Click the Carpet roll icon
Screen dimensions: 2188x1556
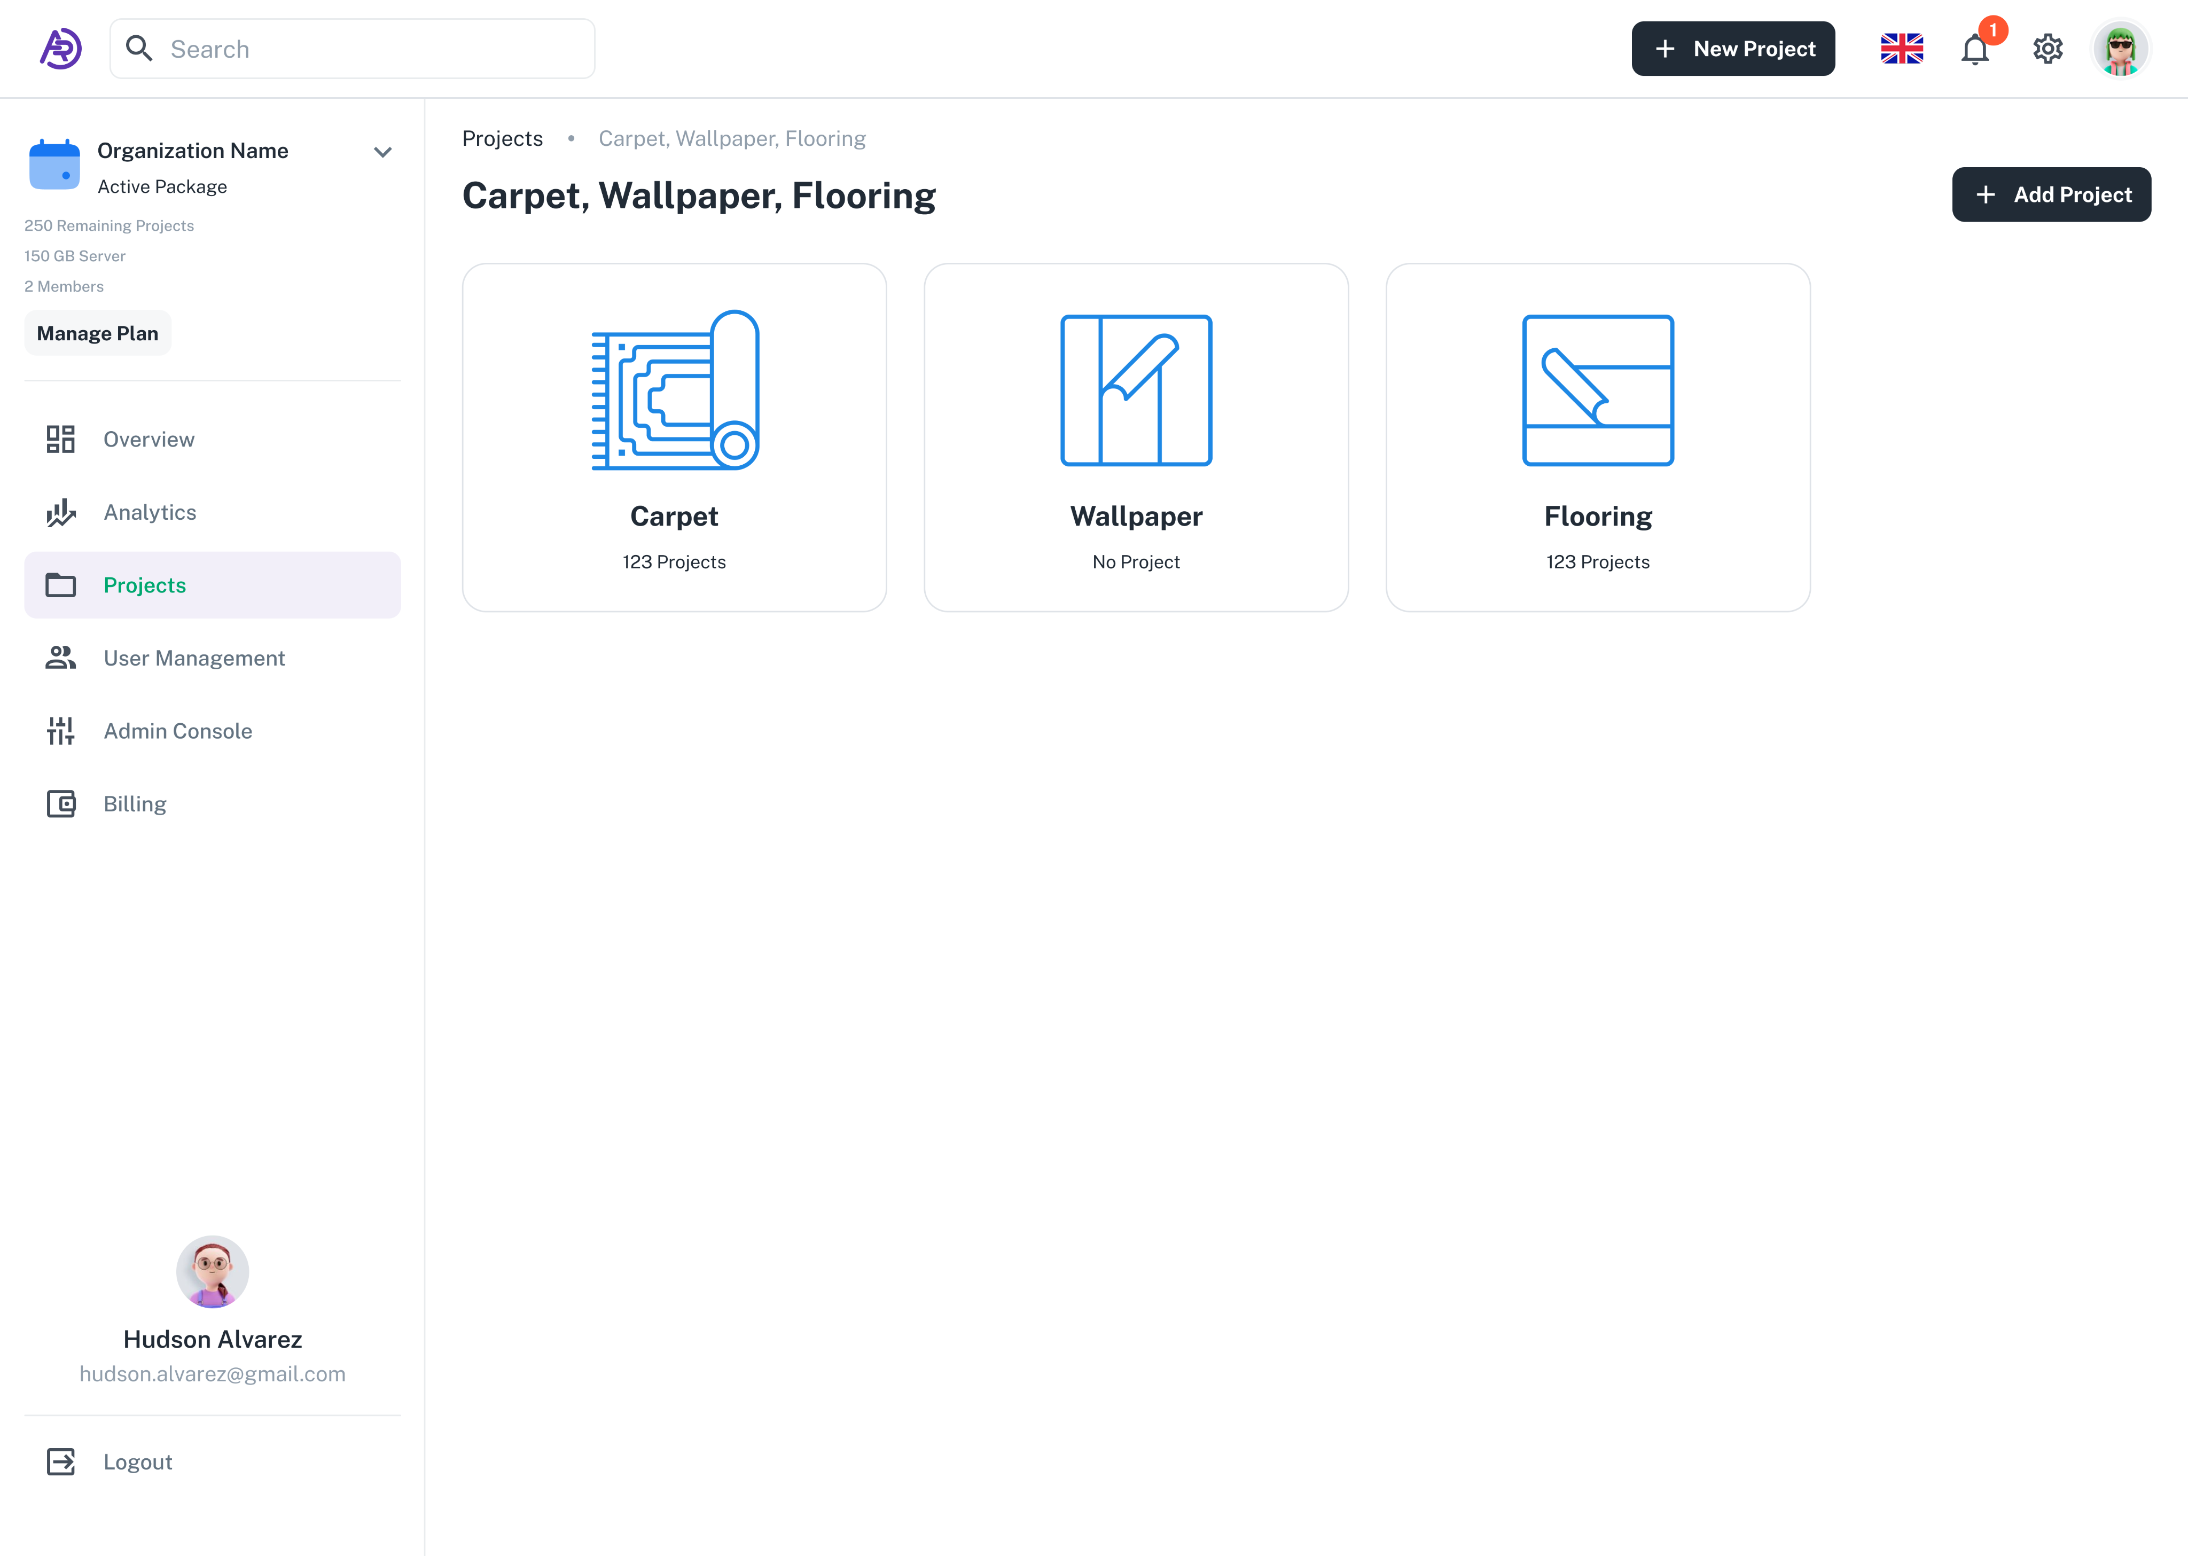[675, 391]
